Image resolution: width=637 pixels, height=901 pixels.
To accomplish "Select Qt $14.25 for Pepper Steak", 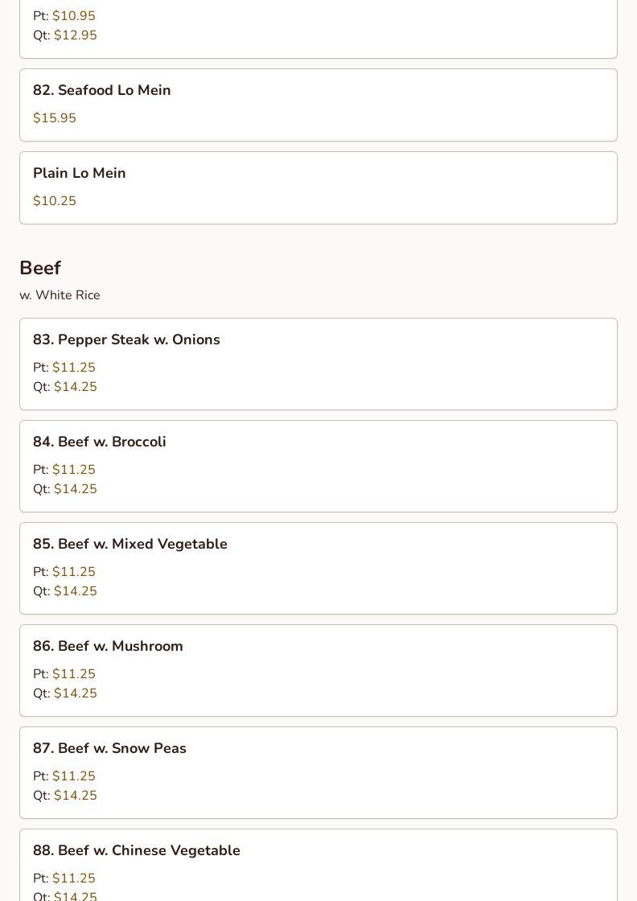I will (x=65, y=387).
